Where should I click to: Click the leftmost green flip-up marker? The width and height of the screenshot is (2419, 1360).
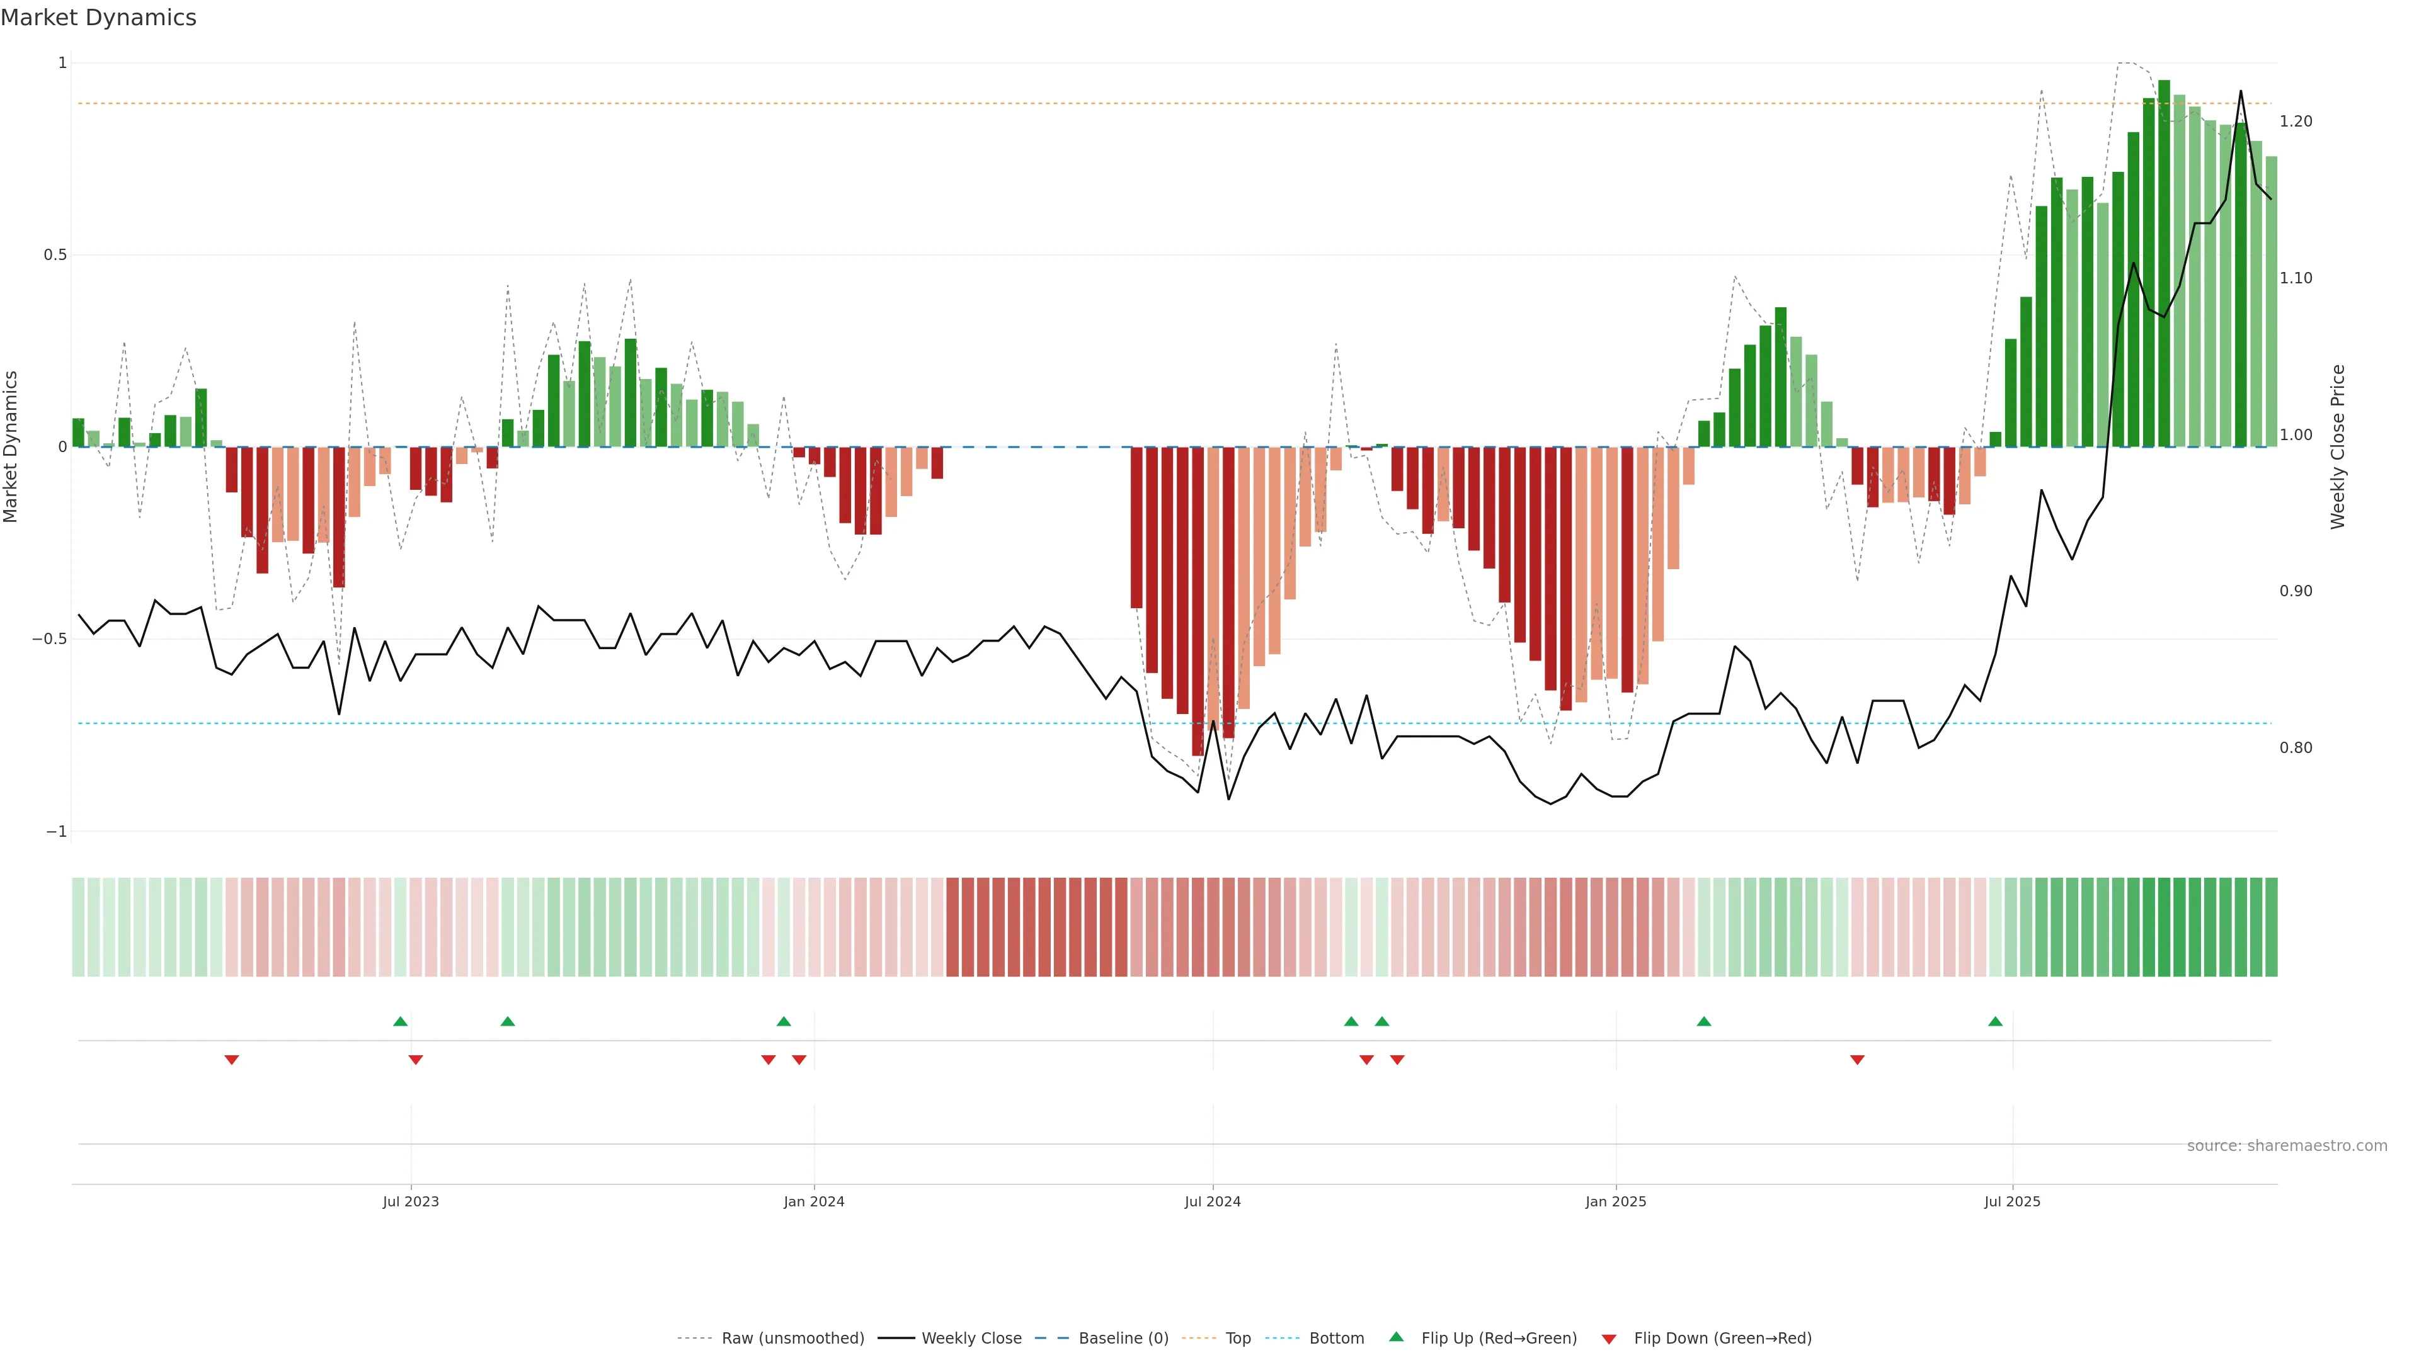pos(400,1021)
